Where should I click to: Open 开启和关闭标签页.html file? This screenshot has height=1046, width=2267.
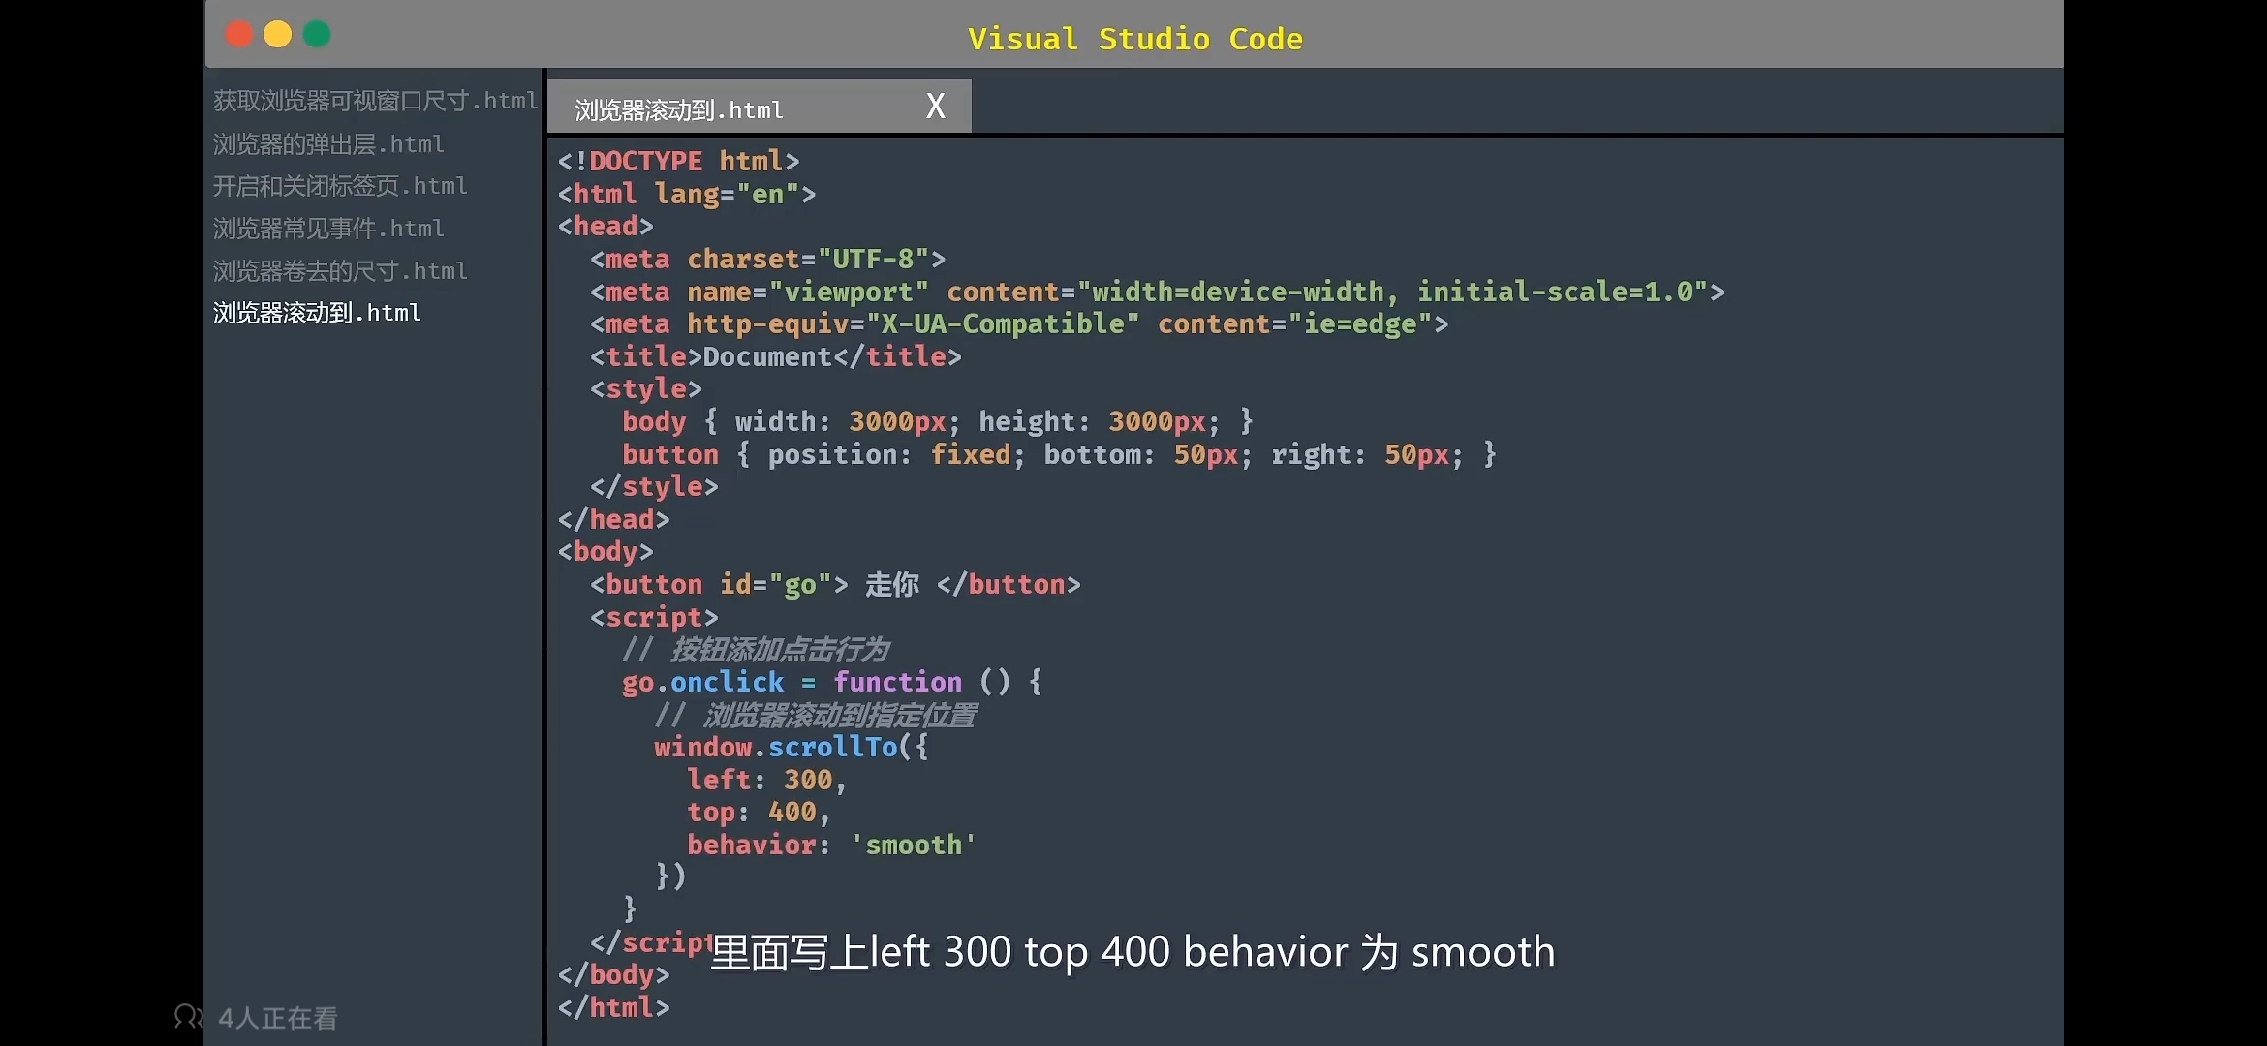(x=340, y=186)
